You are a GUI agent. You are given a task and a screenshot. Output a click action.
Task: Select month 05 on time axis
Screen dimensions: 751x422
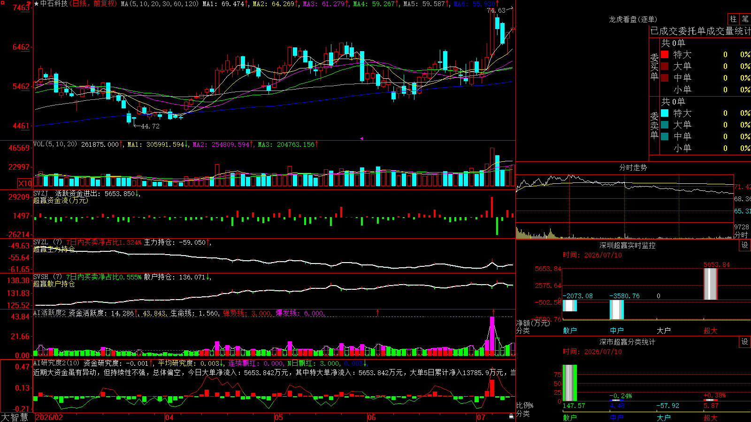(279, 417)
